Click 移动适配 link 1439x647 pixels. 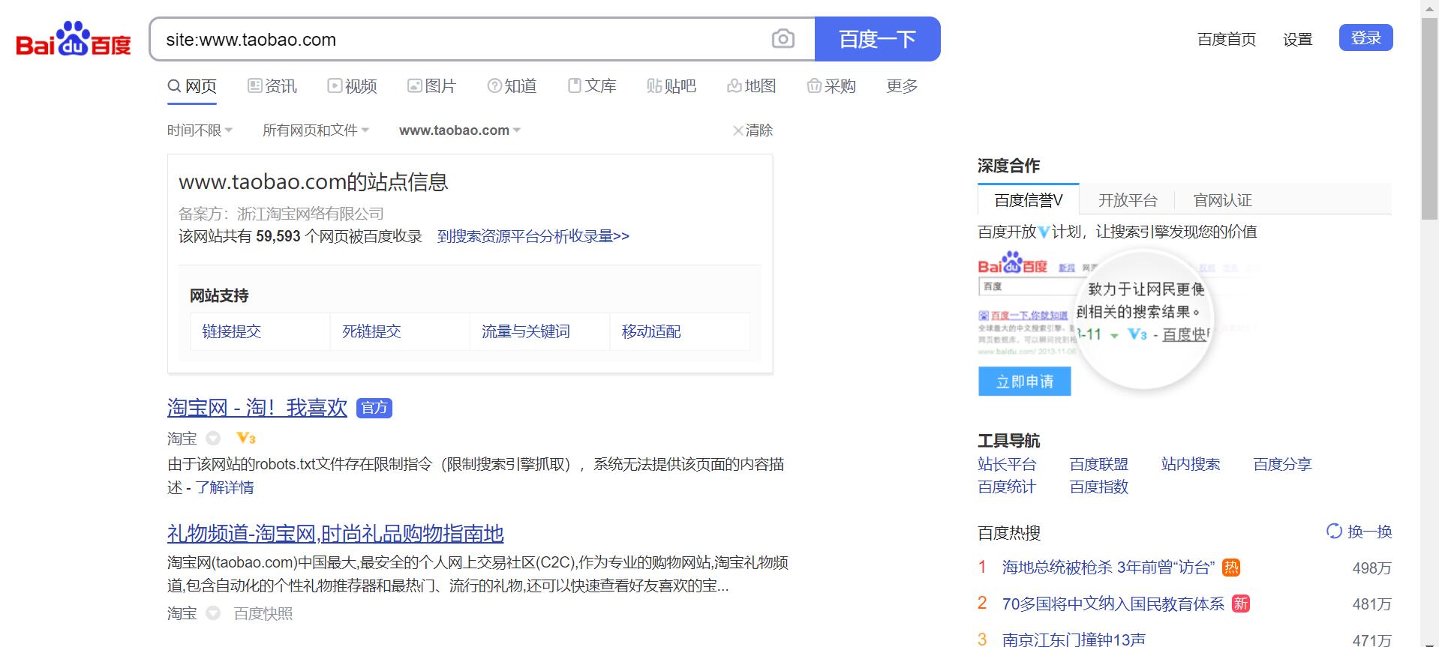point(651,331)
